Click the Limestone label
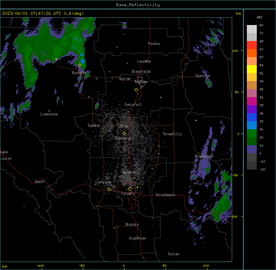The image size is (276, 270). tap(49, 114)
